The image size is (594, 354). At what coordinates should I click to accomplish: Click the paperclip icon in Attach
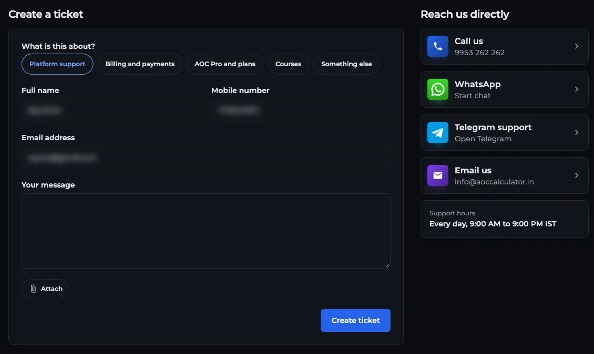click(33, 289)
